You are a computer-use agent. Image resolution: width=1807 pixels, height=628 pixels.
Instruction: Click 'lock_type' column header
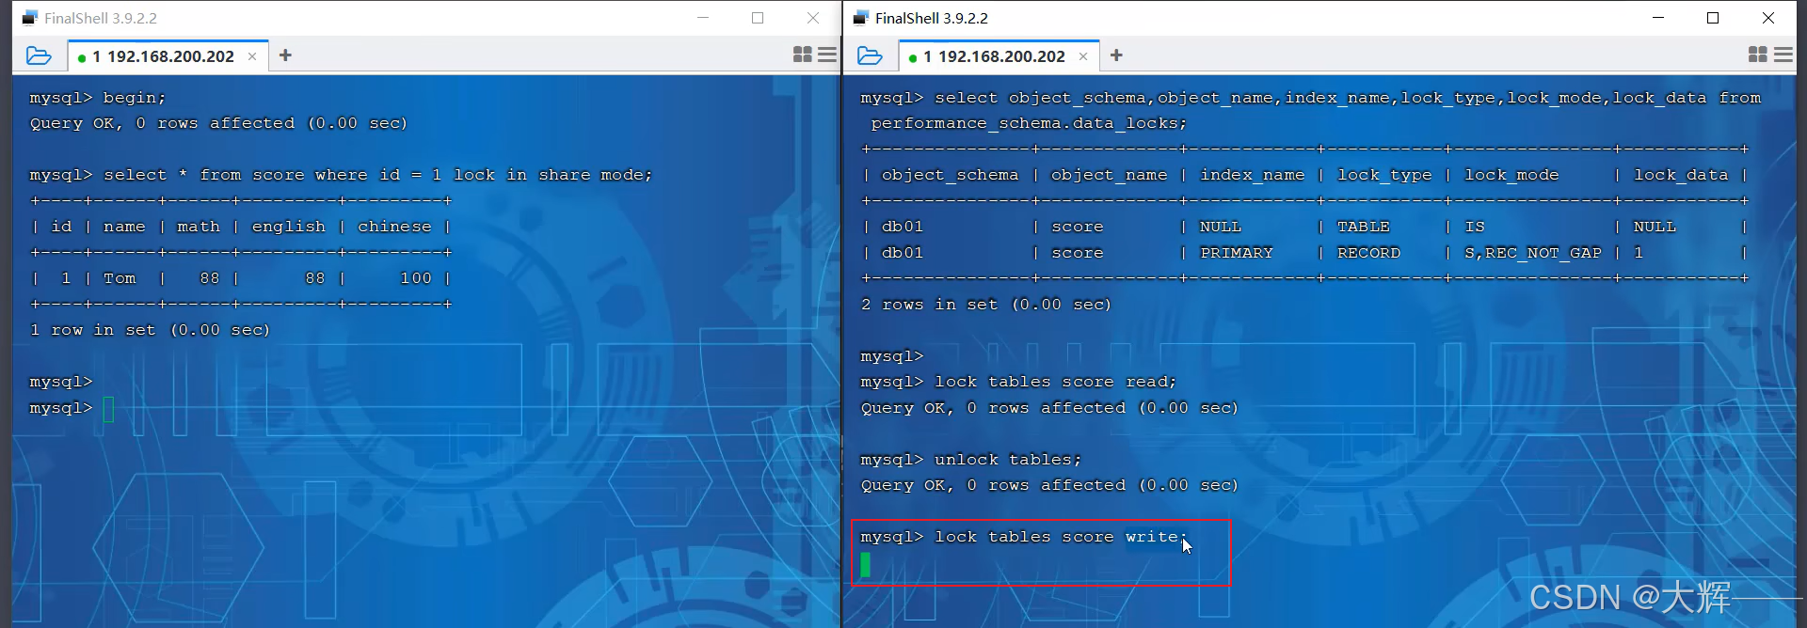[1384, 175]
